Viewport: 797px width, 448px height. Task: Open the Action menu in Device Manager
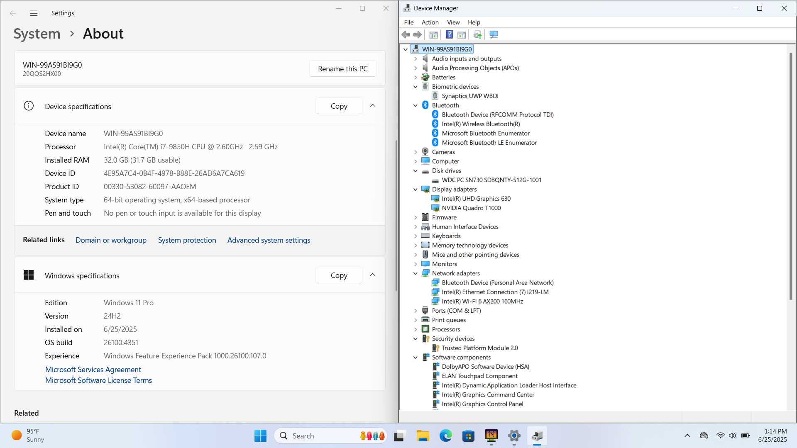pos(430,22)
